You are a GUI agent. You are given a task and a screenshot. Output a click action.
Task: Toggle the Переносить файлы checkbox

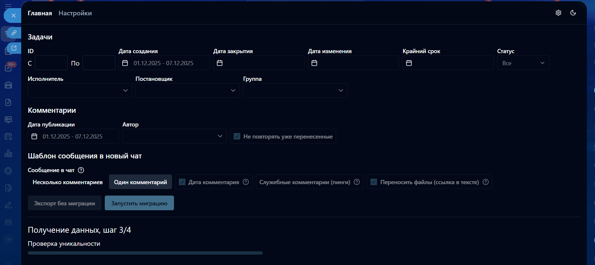374,182
